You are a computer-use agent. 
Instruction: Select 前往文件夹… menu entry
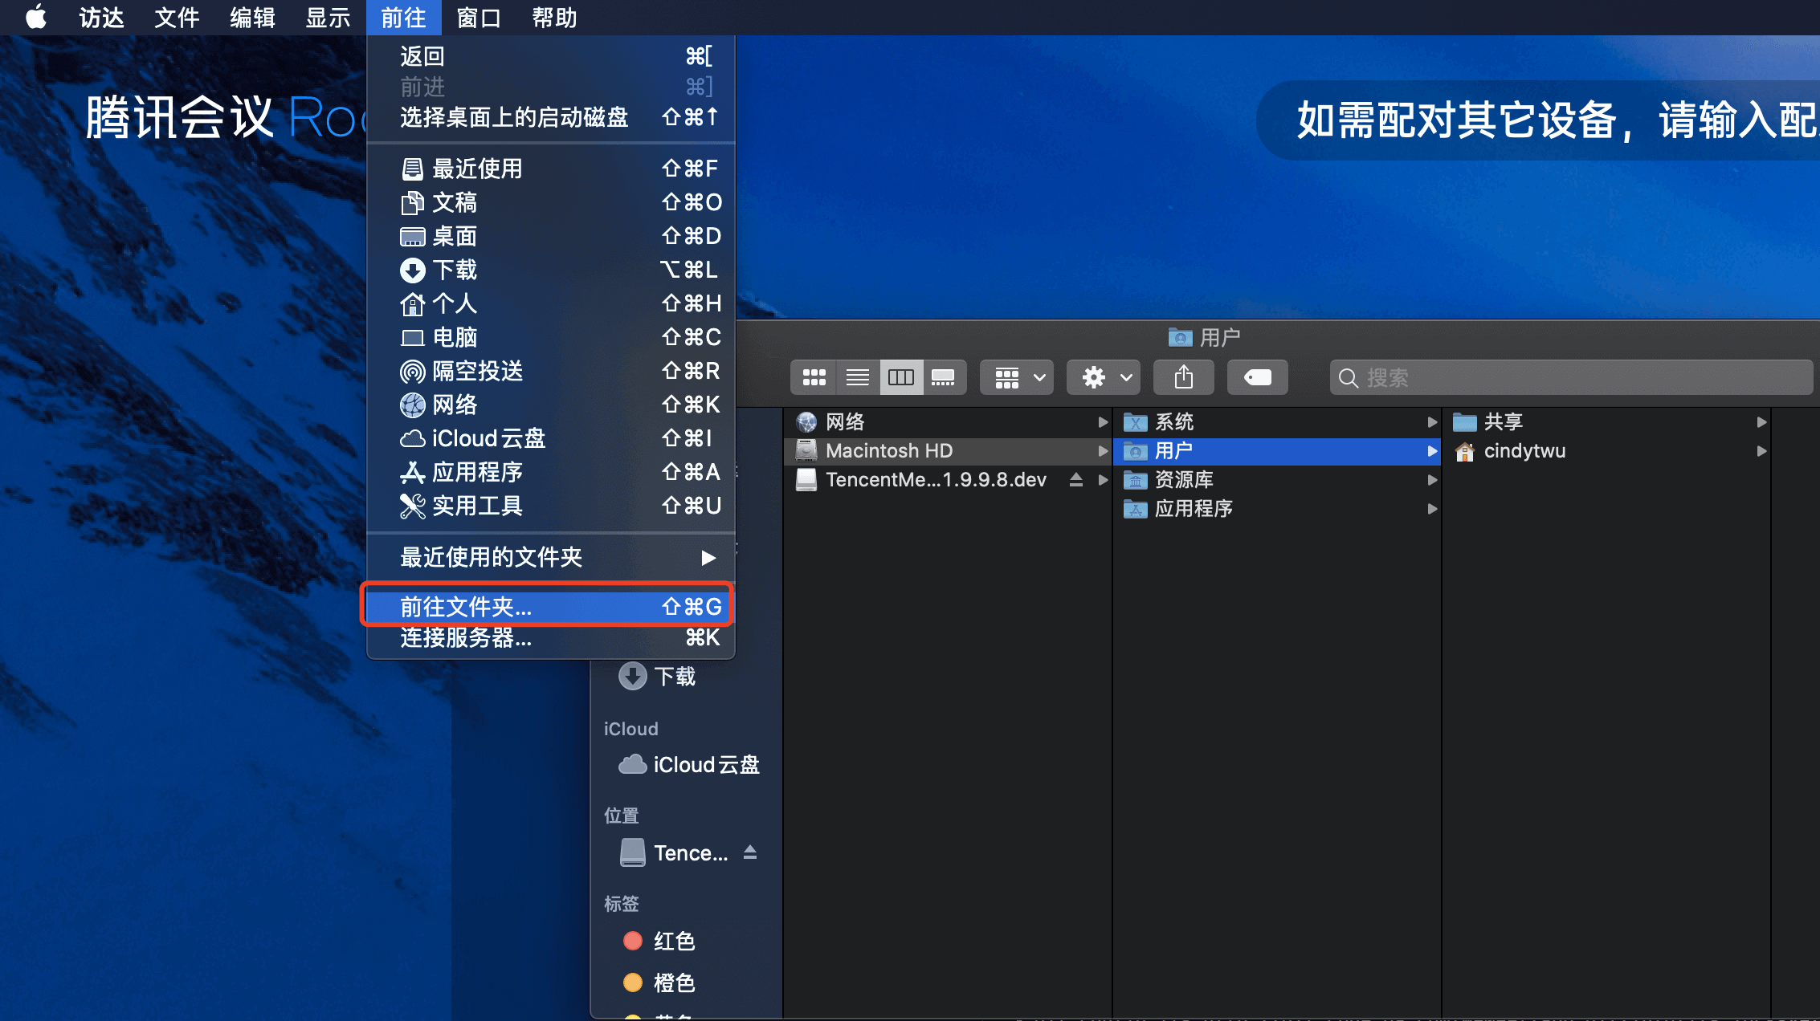coord(551,607)
